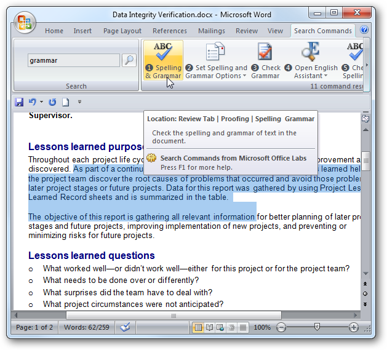
Task: Open the Home tab
Action: coord(54,31)
